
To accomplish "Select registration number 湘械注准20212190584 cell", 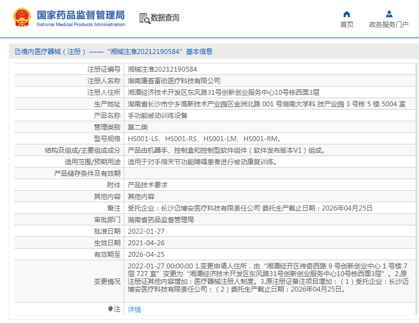I will tap(162, 69).
